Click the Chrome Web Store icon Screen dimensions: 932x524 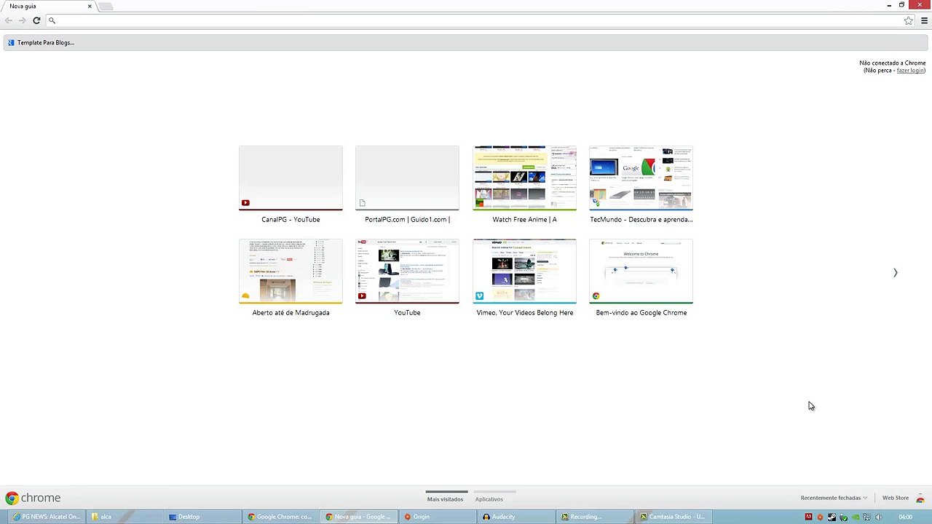tap(920, 498)
